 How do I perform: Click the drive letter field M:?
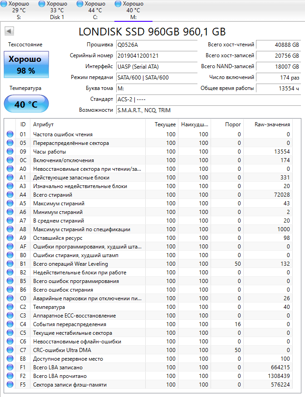157,89
